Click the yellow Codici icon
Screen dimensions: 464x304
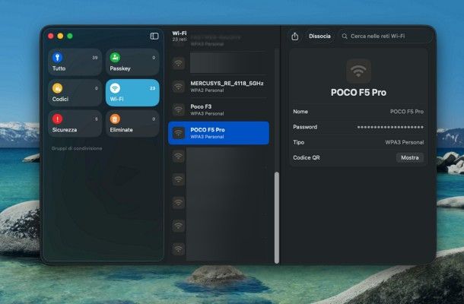[x=57, y=88]
